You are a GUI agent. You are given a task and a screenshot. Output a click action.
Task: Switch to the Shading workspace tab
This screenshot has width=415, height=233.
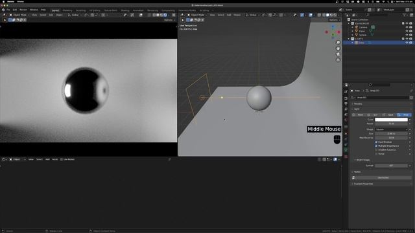click(x=125, y=10)
